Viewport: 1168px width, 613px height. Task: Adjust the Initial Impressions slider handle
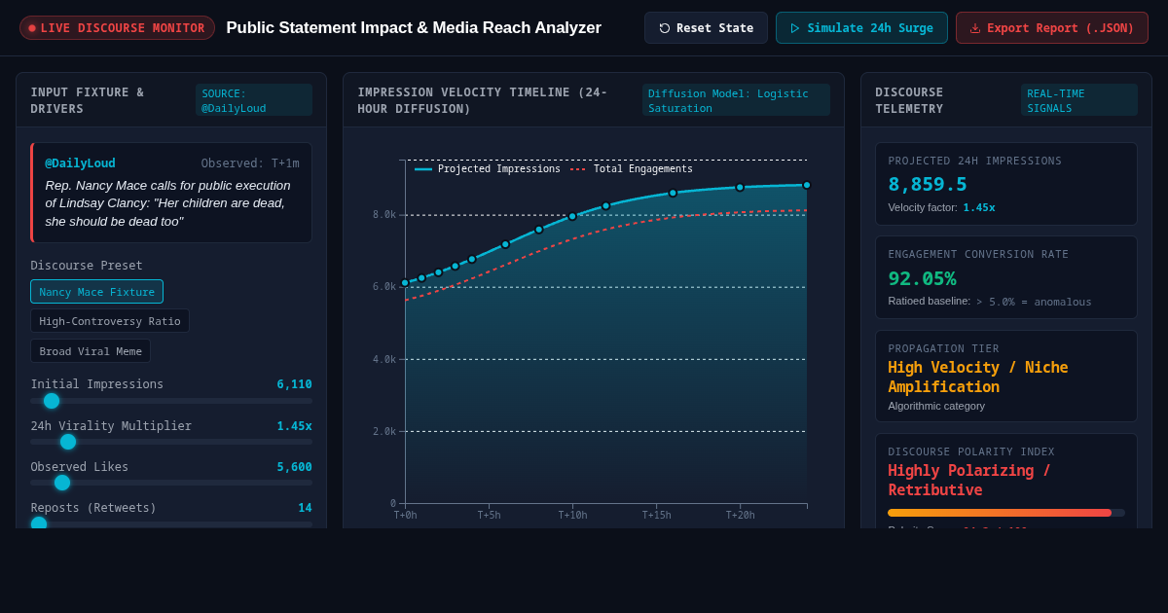click(52, 401)
